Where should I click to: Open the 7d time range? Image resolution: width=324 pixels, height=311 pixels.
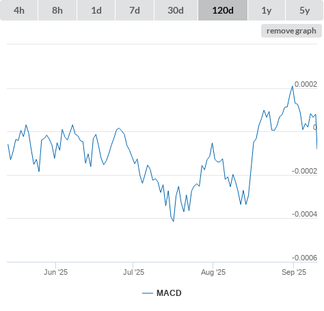coord(135,10)
